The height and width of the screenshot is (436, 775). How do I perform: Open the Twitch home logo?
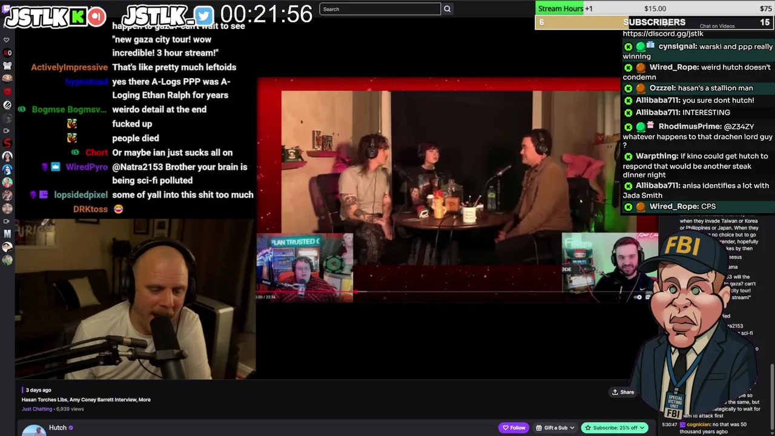point(6,9)
